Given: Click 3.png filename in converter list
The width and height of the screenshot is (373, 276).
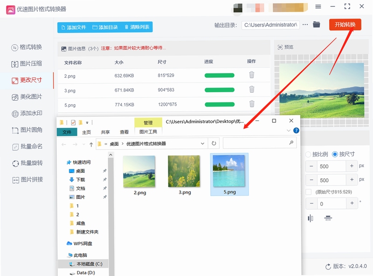Looking at the screenshot, I should point(69,91).
